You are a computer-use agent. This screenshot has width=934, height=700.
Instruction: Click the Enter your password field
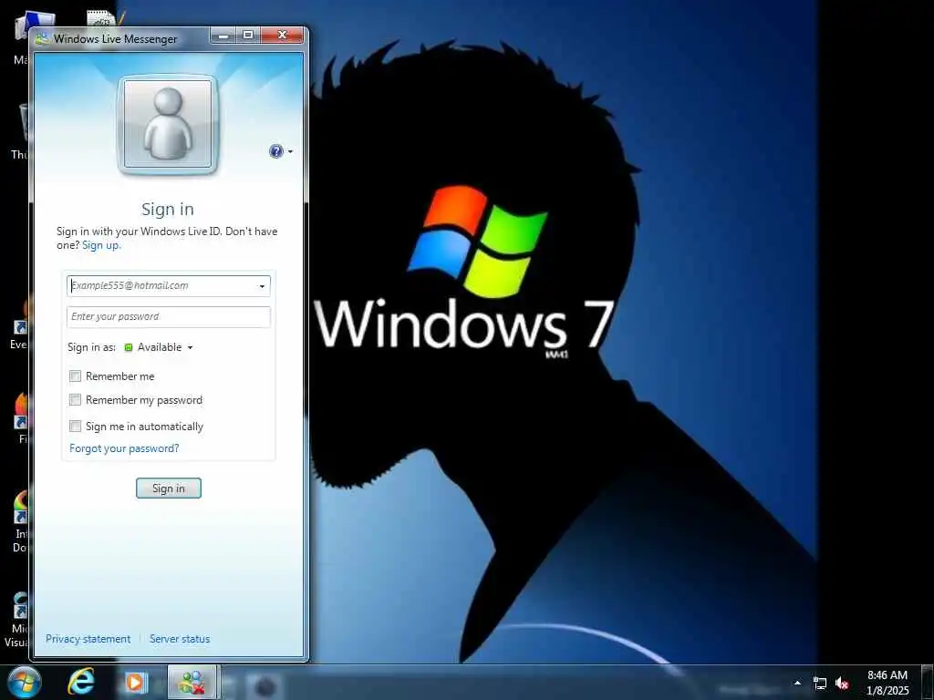[169, 316]
